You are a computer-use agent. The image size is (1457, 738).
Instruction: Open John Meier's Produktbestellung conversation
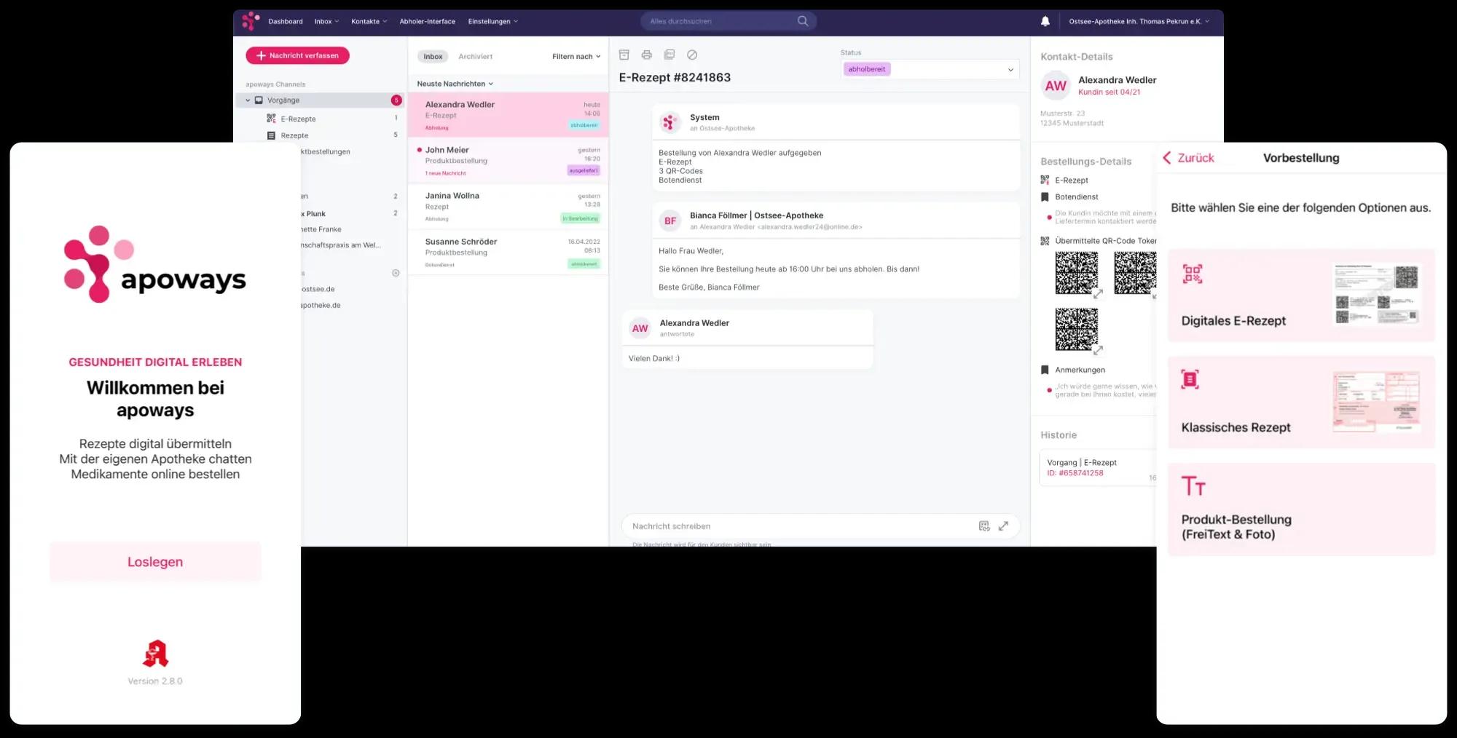(x=508, y=161)
